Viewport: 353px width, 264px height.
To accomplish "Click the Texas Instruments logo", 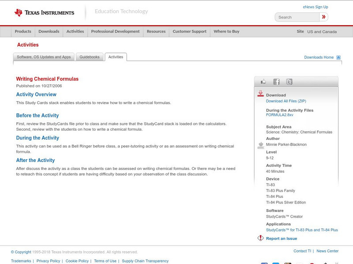I will [44, 12].
